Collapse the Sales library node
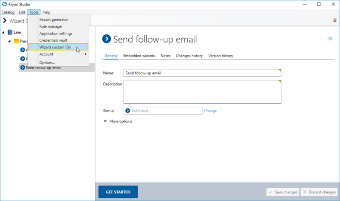The image size is (340, 201). click(3, 33)
